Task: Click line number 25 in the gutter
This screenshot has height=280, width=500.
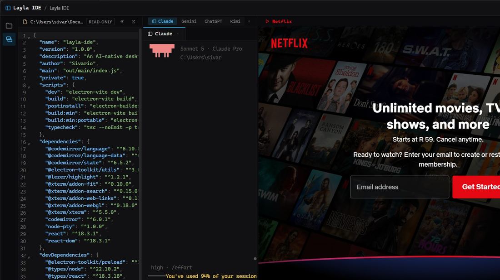Action: [x=23, y=206]
